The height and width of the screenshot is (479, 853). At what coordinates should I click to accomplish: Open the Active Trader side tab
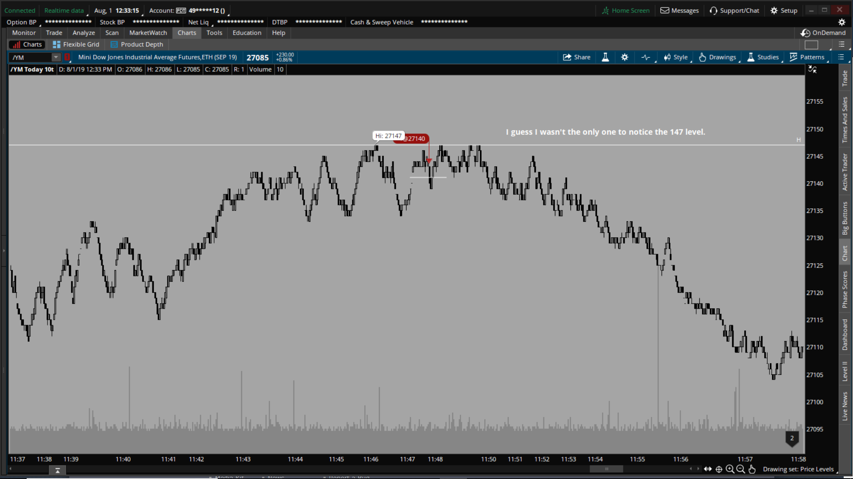(x=845, y=172)
